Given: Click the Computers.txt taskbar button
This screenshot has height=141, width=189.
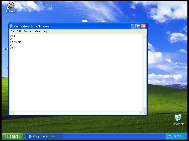Looking at the screenshot, I should point(45,137).
